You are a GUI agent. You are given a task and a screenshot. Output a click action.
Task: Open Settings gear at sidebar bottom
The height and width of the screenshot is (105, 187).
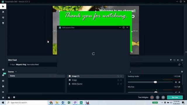click(3, 97)
